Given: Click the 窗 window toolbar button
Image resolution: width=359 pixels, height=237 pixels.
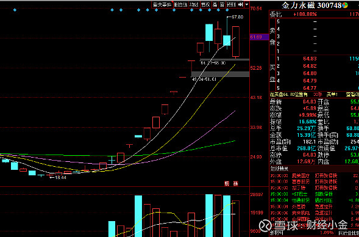Looking at the screenshot, I should (x=222, y=5).
